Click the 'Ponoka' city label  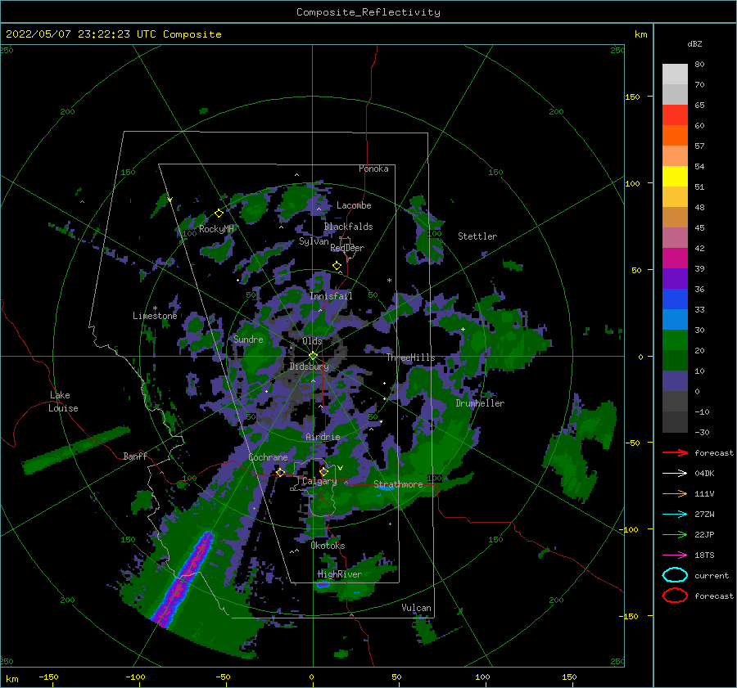373,169
